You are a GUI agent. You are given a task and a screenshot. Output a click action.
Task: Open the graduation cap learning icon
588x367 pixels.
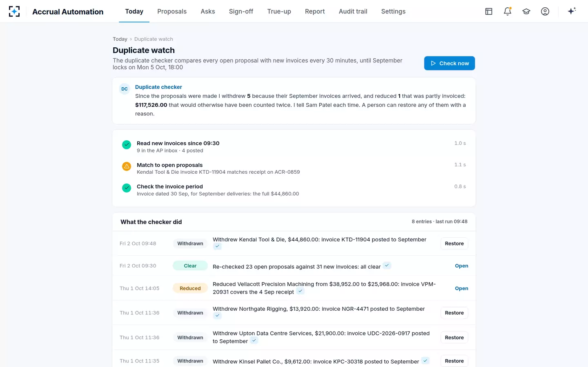[526, 11]
